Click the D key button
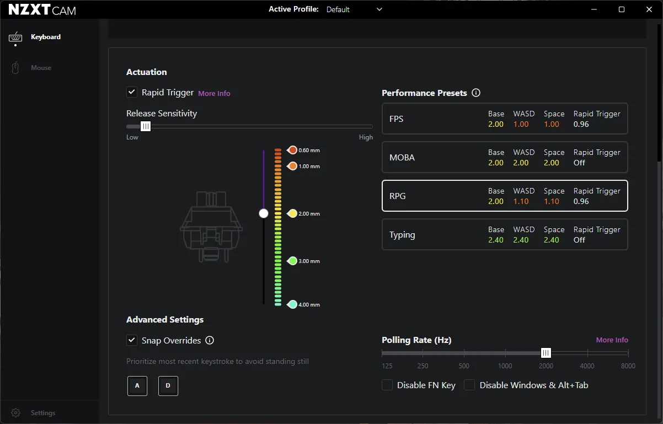663x424 pixels. 168,386
